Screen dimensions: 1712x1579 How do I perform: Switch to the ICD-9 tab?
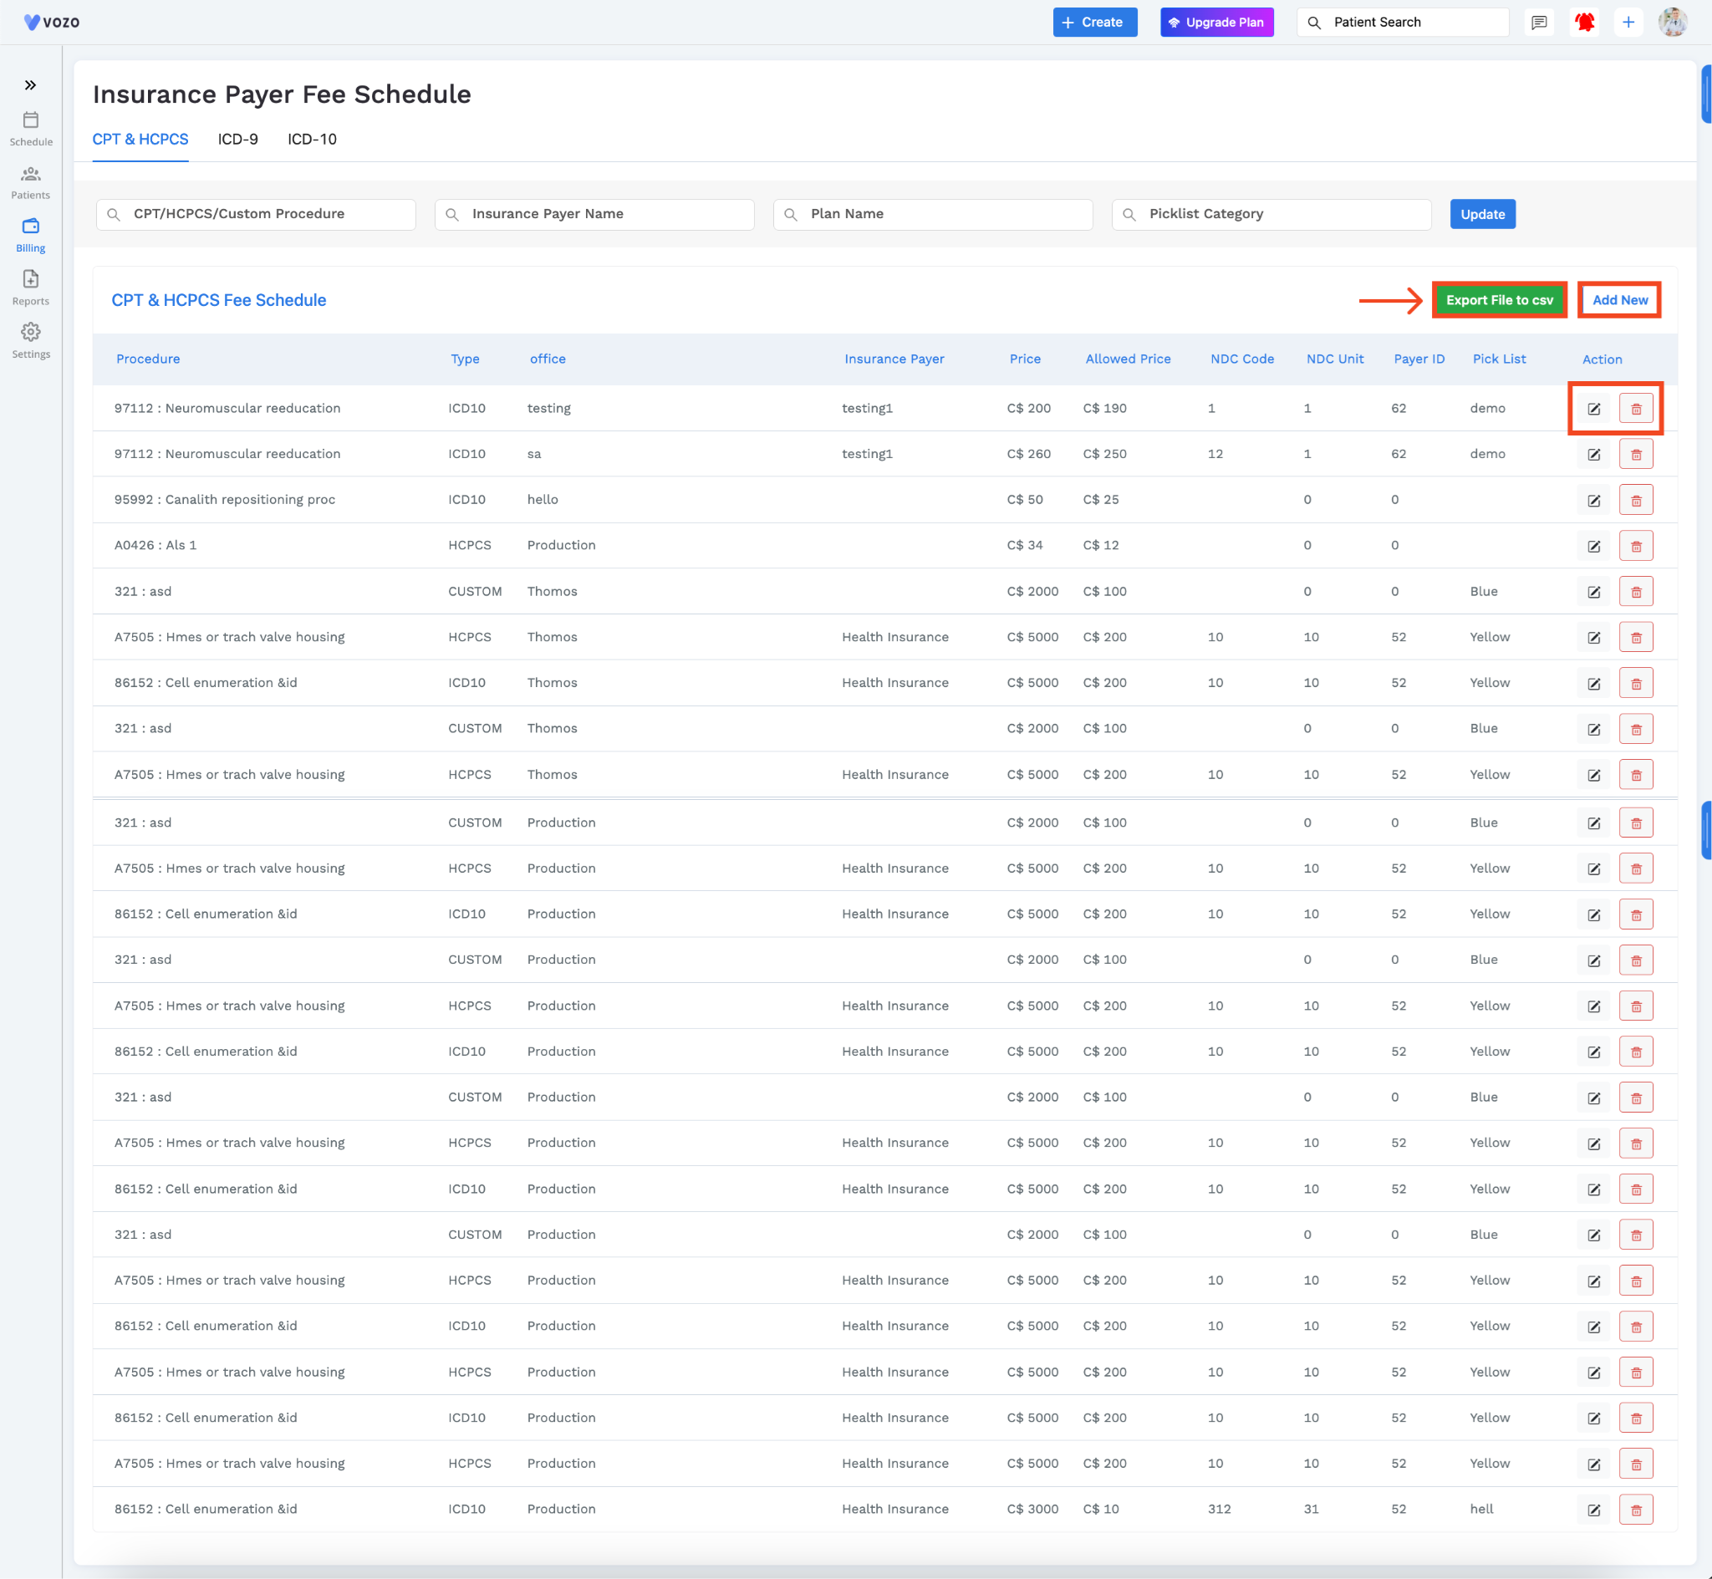click(x=237, y=140)
